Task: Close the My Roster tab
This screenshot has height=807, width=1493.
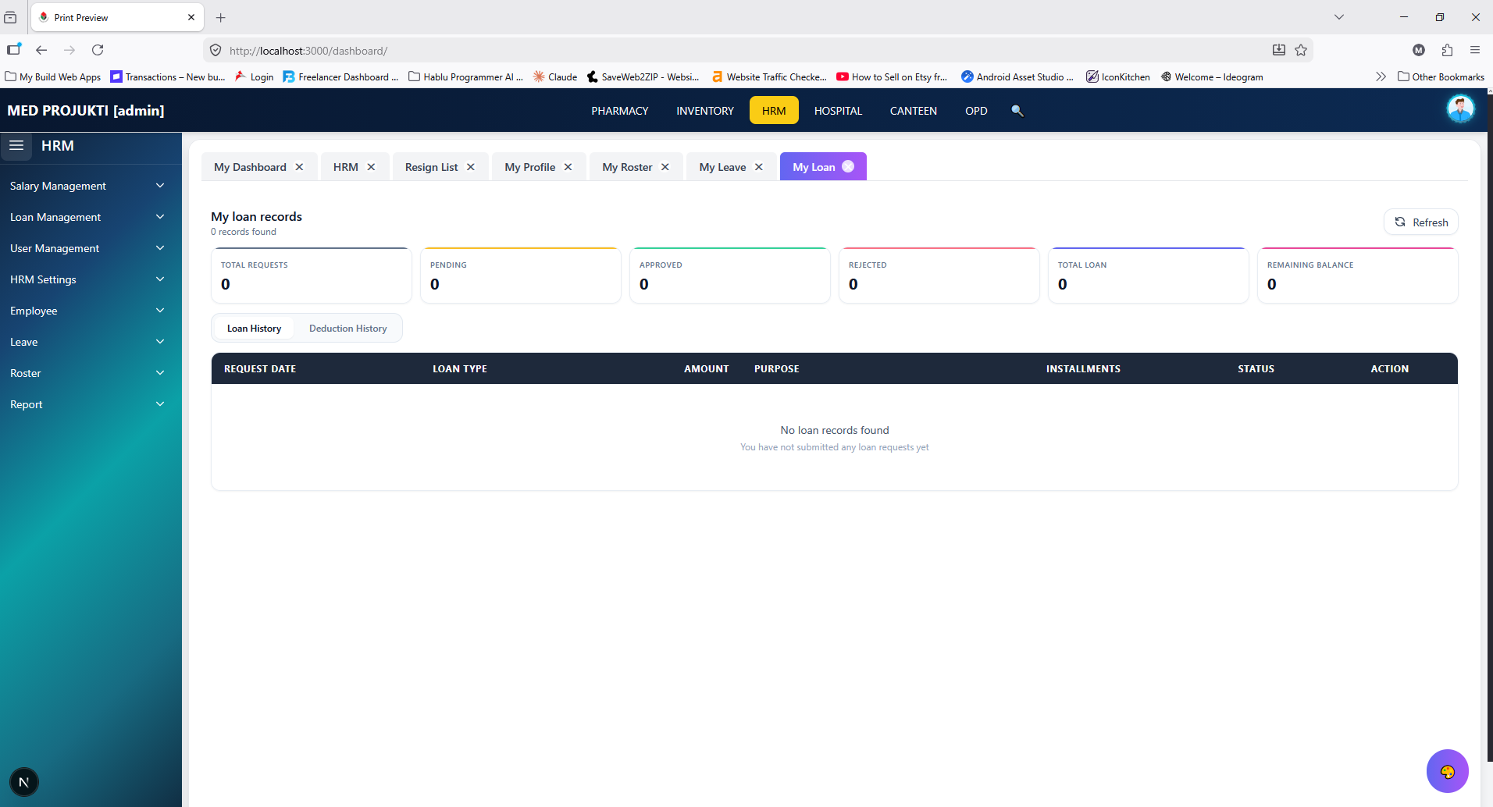Action: tap(665, 167)
